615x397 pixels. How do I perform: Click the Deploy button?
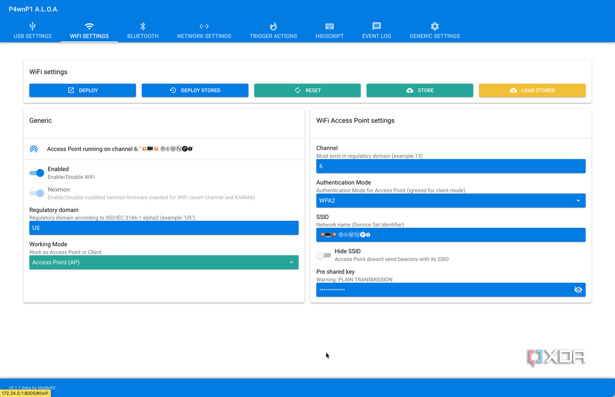click(x=83, y=90)
